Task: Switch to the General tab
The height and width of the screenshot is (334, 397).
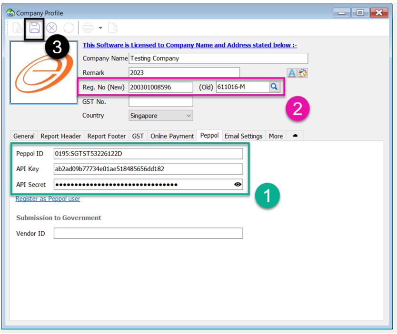Action: 24,136
